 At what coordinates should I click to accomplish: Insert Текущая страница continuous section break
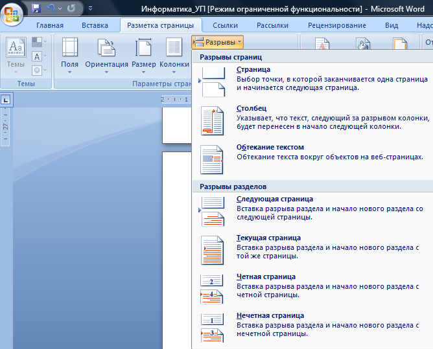pos(312,250)
